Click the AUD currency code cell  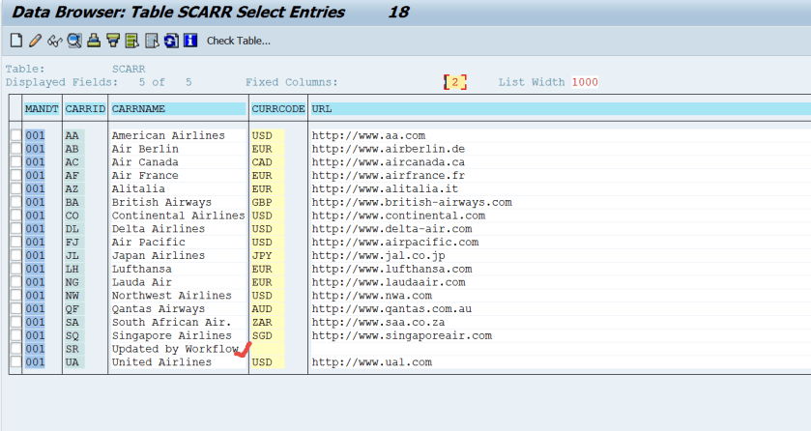(x=268, y=309)
